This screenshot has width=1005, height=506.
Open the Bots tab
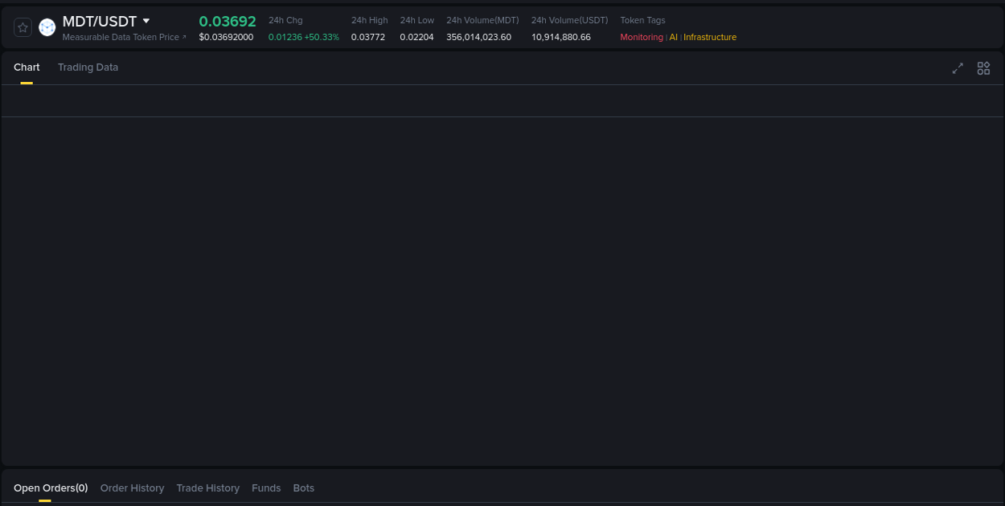(x=304, y=488)
